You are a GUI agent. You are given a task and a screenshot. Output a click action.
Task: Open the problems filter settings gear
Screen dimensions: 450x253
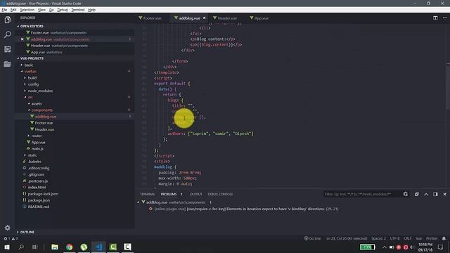405,194
